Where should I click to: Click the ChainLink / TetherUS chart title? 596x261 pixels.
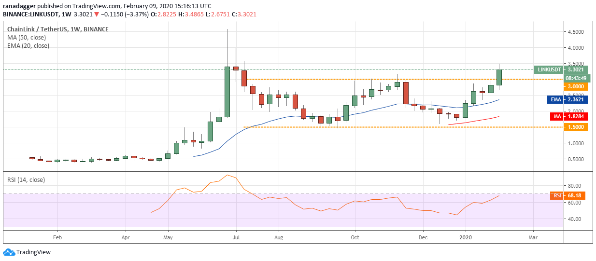click(57, 29)
